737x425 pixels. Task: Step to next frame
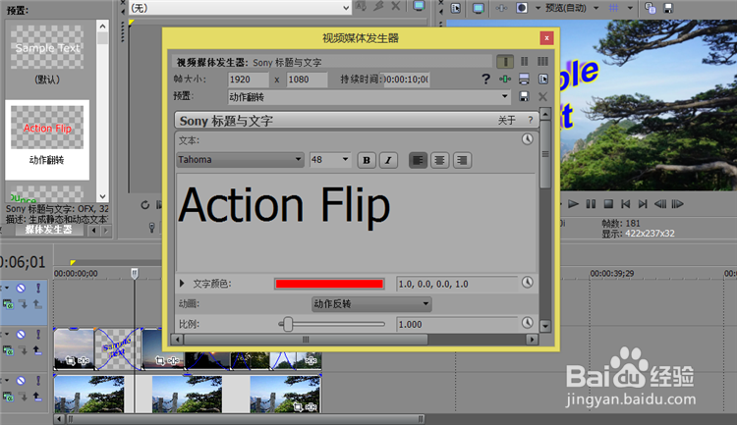(677, 204)
